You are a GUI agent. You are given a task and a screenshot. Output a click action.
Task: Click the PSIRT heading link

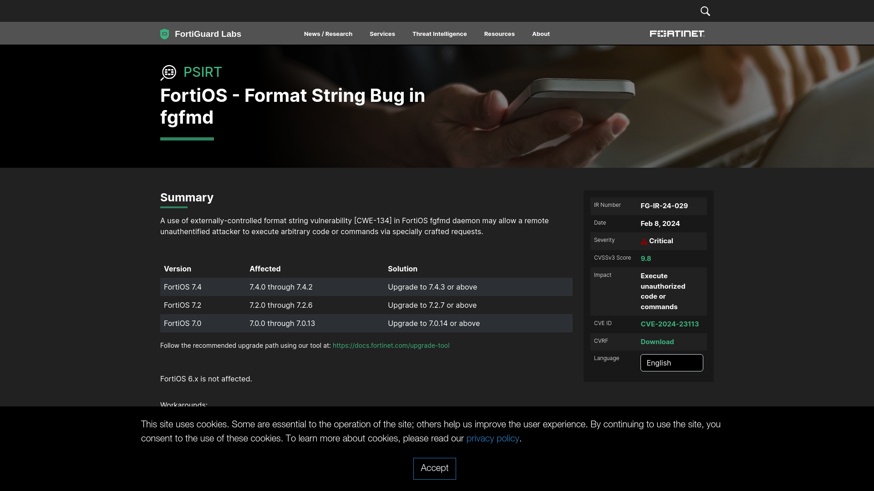203,72
